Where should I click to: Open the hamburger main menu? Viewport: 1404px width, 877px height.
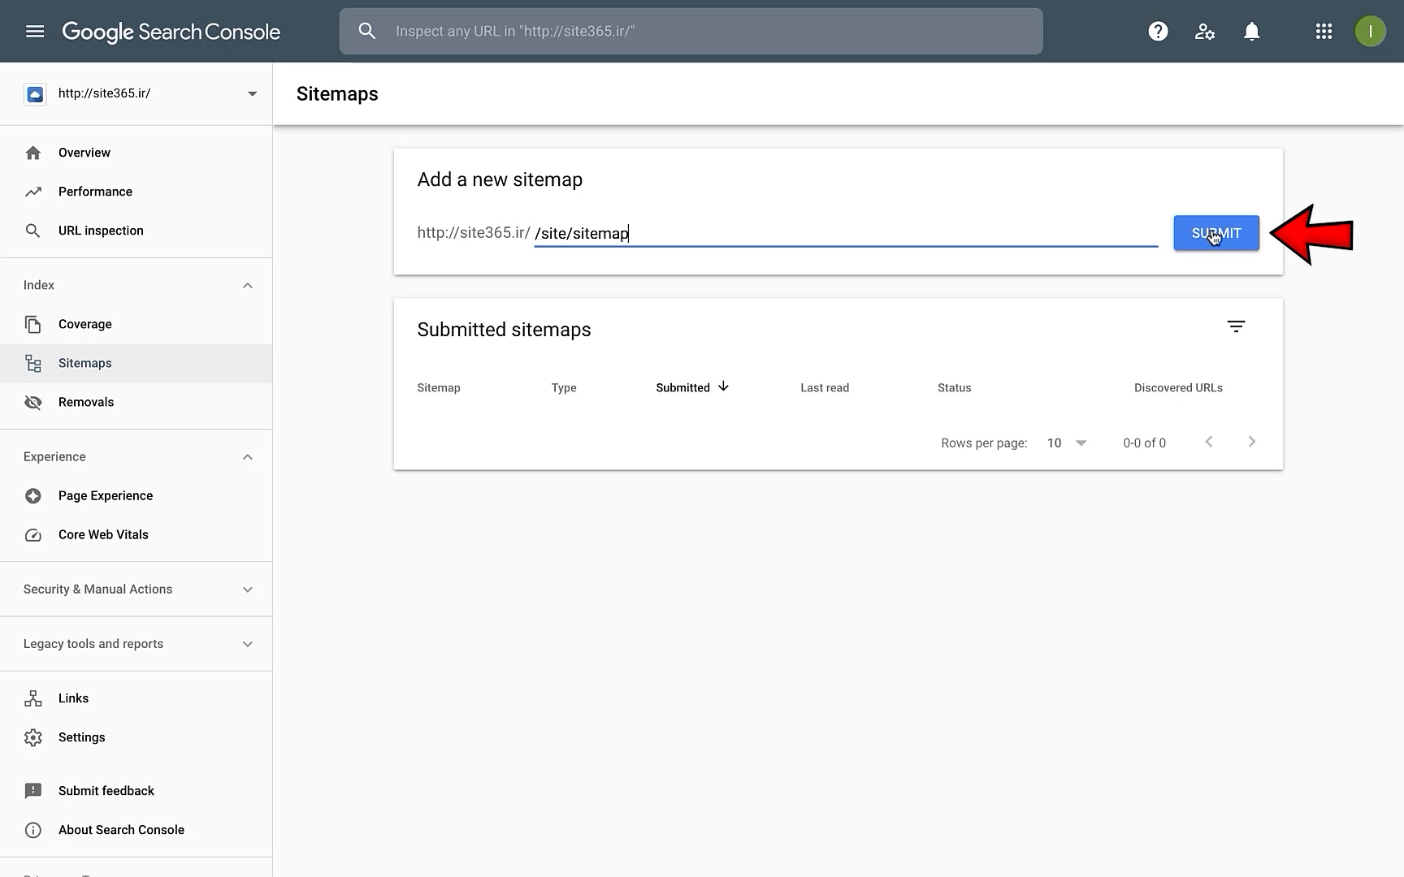point(35,32)
